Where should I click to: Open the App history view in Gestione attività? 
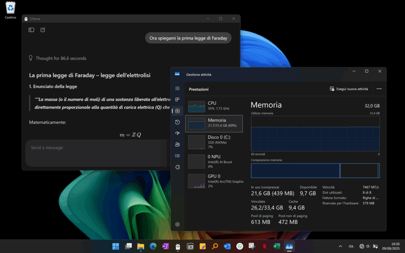(177, 122)
